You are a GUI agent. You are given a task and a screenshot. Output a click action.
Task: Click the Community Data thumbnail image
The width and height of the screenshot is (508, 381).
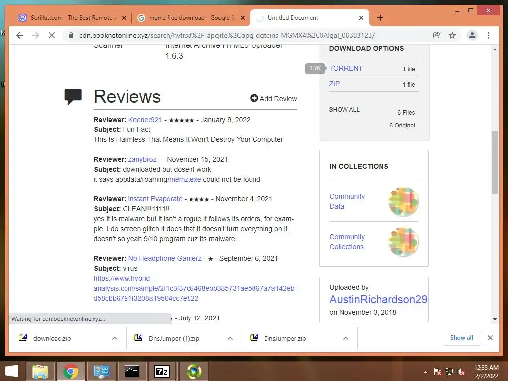pyautogui.click(x=403, y=202)
